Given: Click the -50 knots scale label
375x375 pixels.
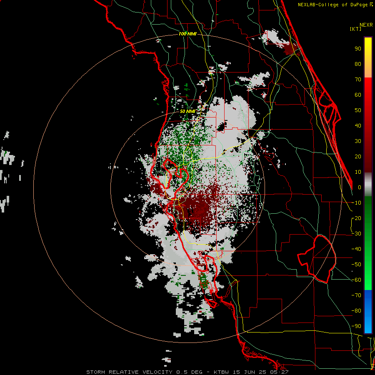Looking at the screenshot, I should point(356,265).
